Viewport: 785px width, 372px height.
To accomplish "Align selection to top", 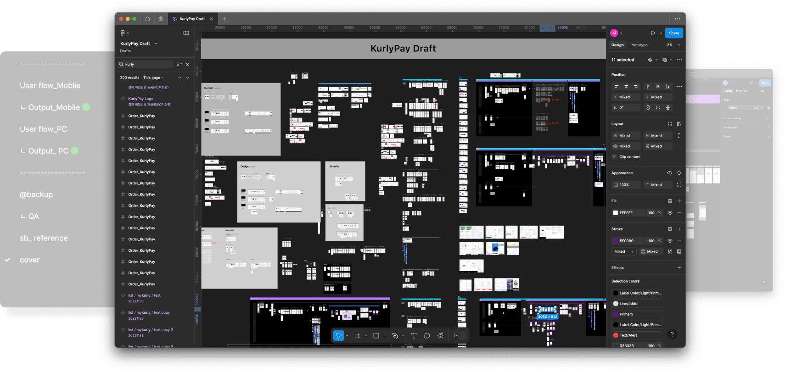I will [x=648, y=86].
